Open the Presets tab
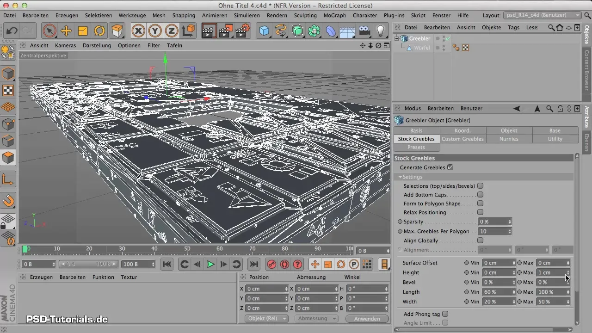This screenshot has height=333, width=592. click(x=416, y=147)
